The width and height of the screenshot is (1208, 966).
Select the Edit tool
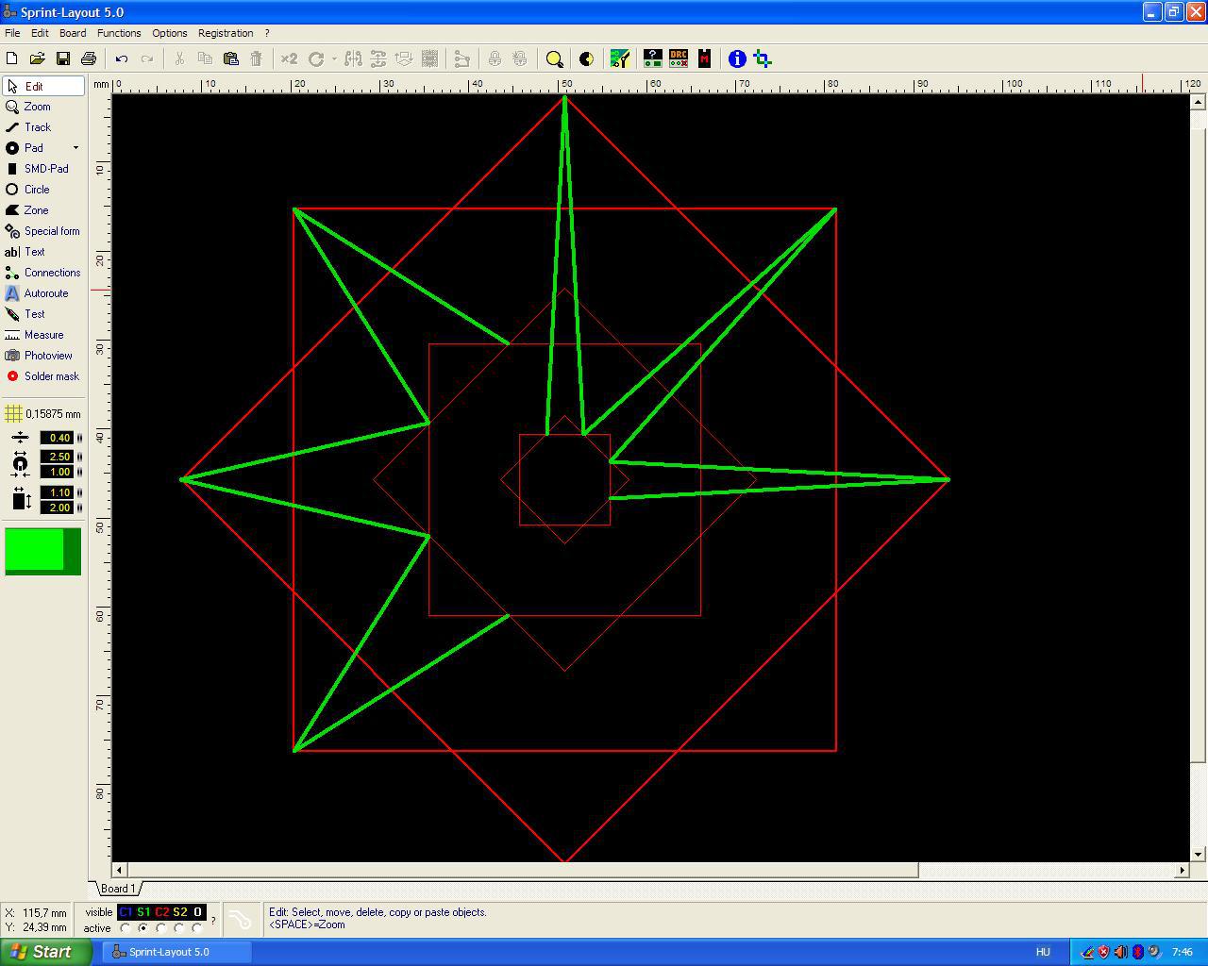coord(43,86)
